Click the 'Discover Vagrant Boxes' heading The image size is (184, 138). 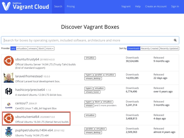click(x=90, y=27)
